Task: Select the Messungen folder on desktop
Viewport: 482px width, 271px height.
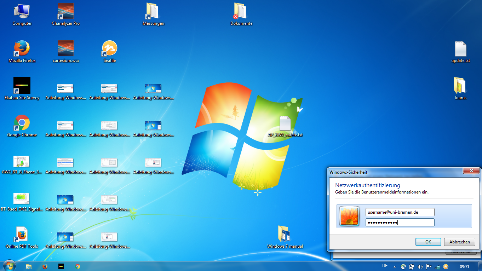Action: coord(153,12)
